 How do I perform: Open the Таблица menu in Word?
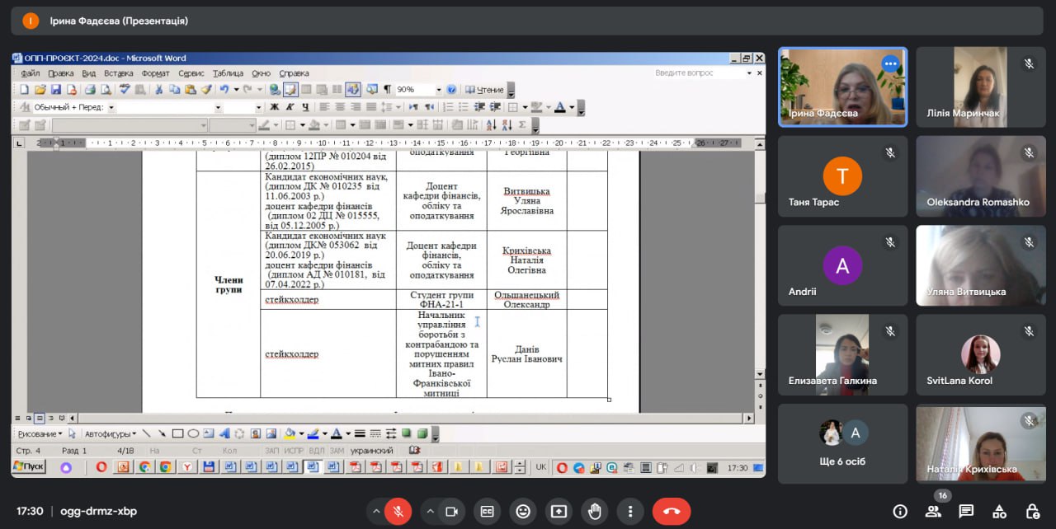click(228, 73)
